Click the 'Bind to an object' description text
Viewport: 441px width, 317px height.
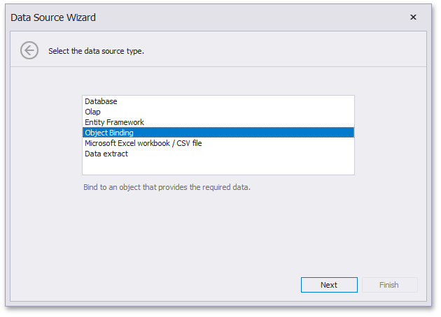[x=166, y=187]
